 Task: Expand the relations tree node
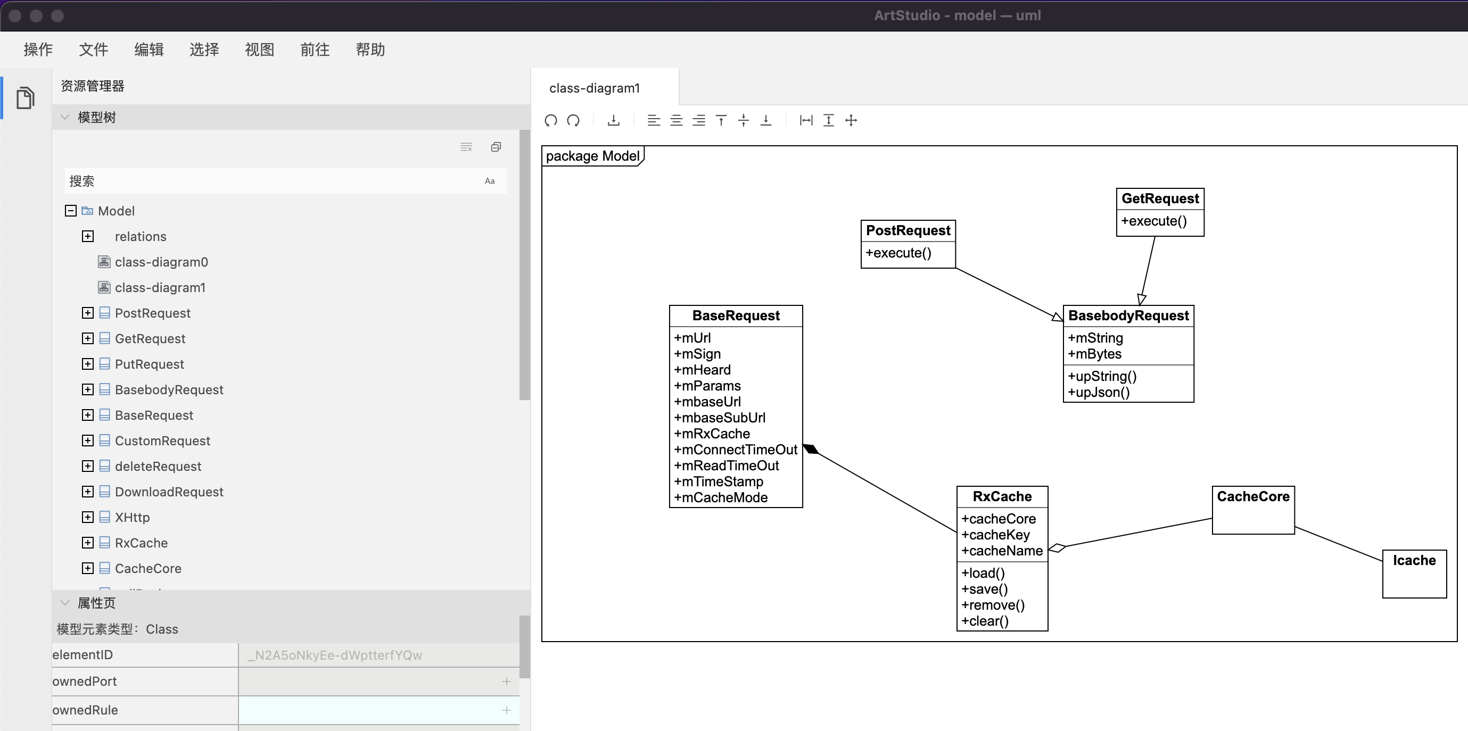pos(88,236)
